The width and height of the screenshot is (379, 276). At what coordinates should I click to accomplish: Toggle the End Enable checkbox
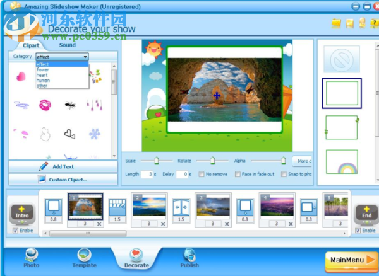[x=358, y=231]
